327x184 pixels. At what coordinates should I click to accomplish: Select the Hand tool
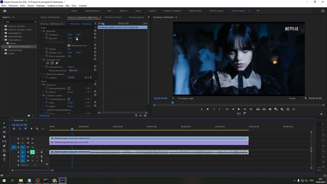click(4, 155)
